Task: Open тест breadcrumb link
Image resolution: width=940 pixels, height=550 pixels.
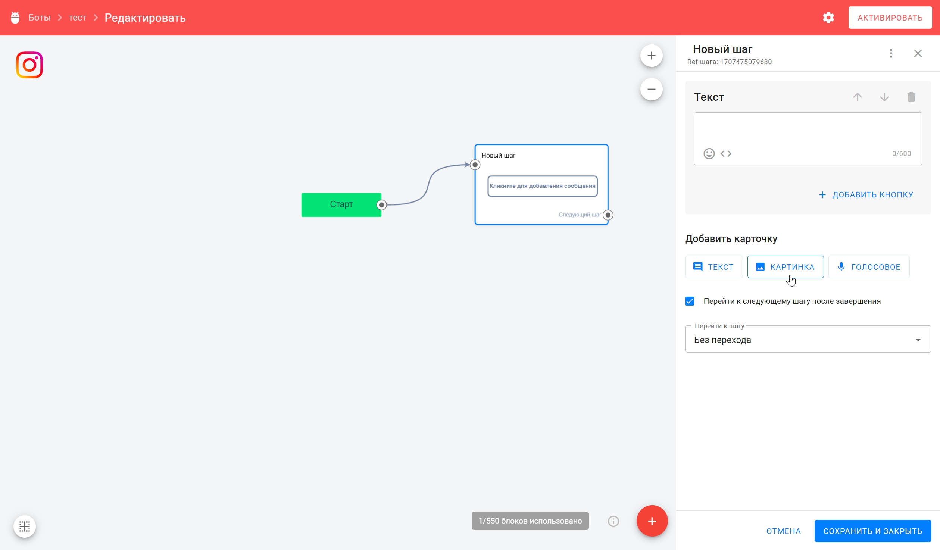Action: click(77, 18)
